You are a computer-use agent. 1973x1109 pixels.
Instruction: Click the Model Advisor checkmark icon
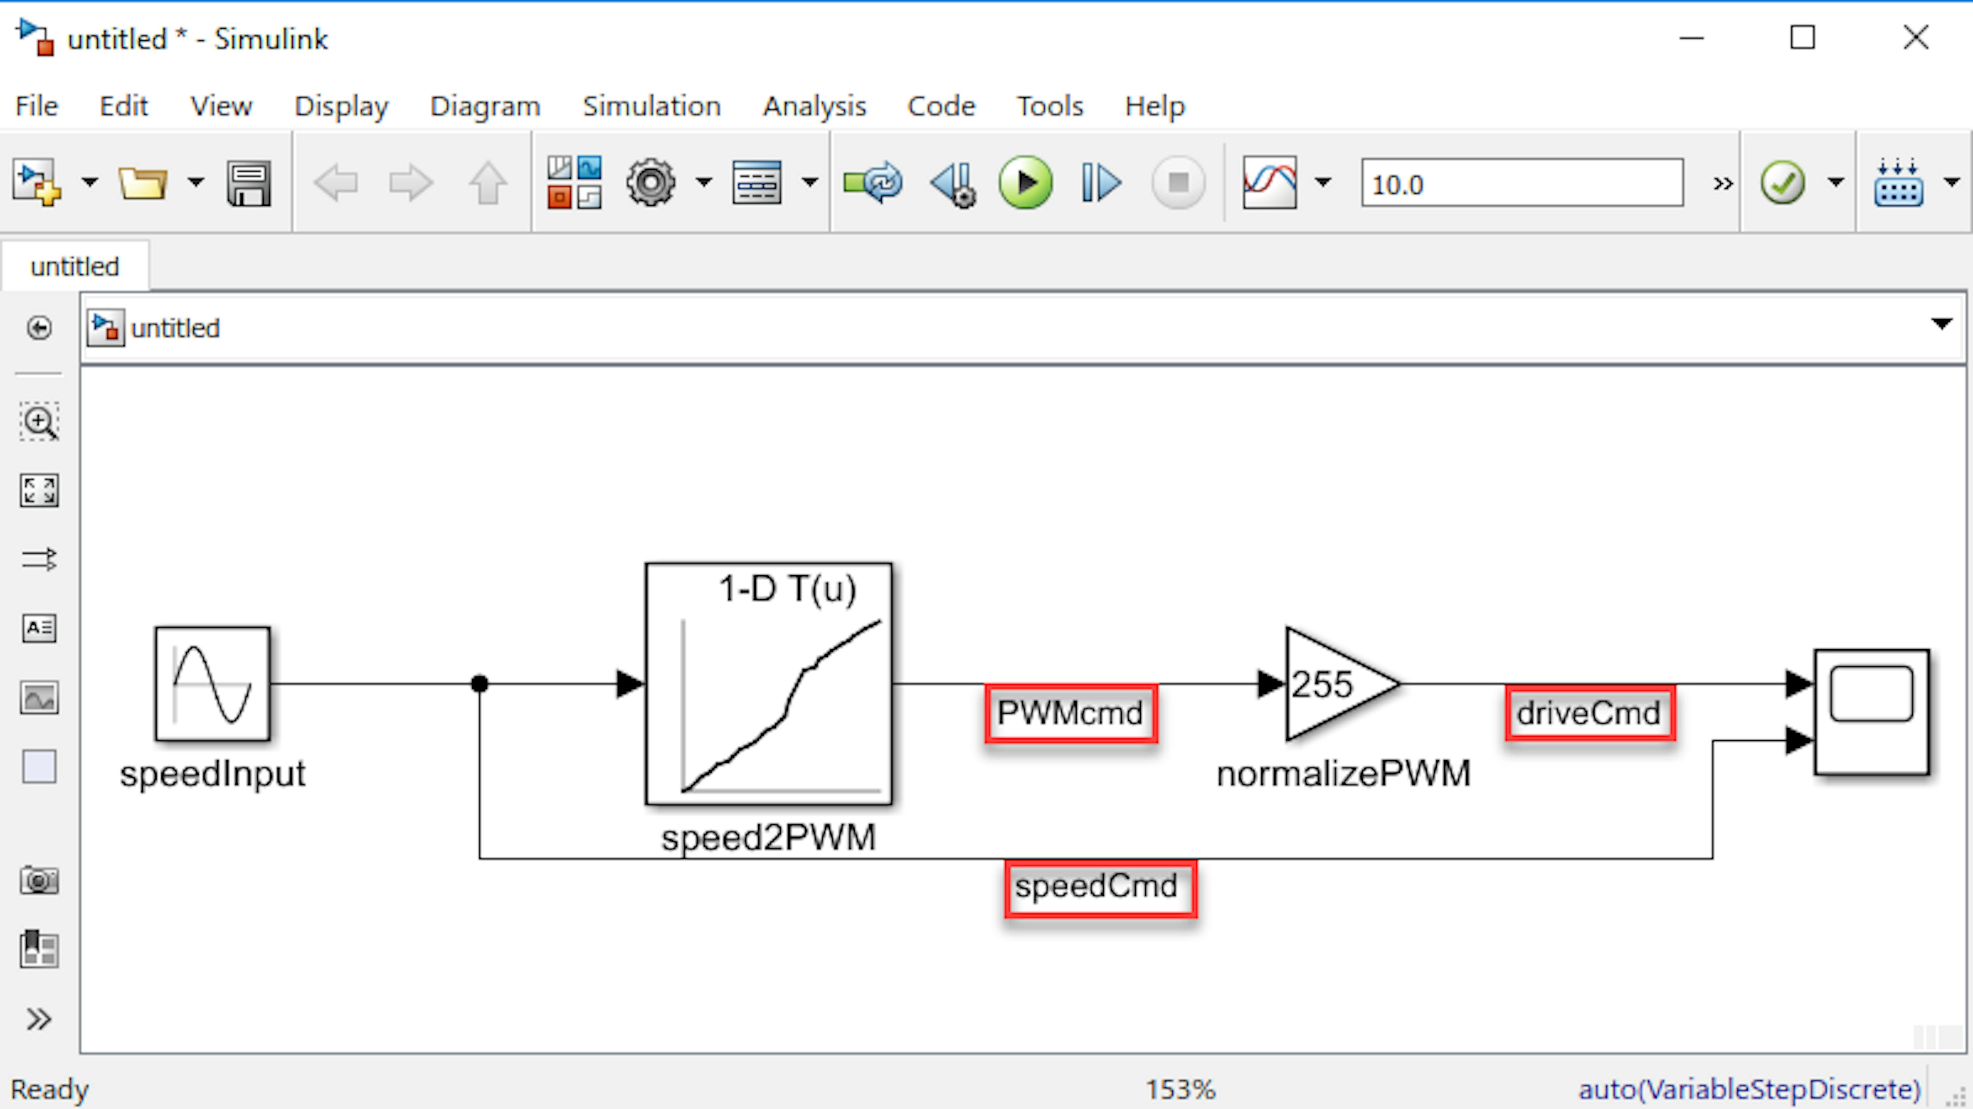click(1782, 183)
